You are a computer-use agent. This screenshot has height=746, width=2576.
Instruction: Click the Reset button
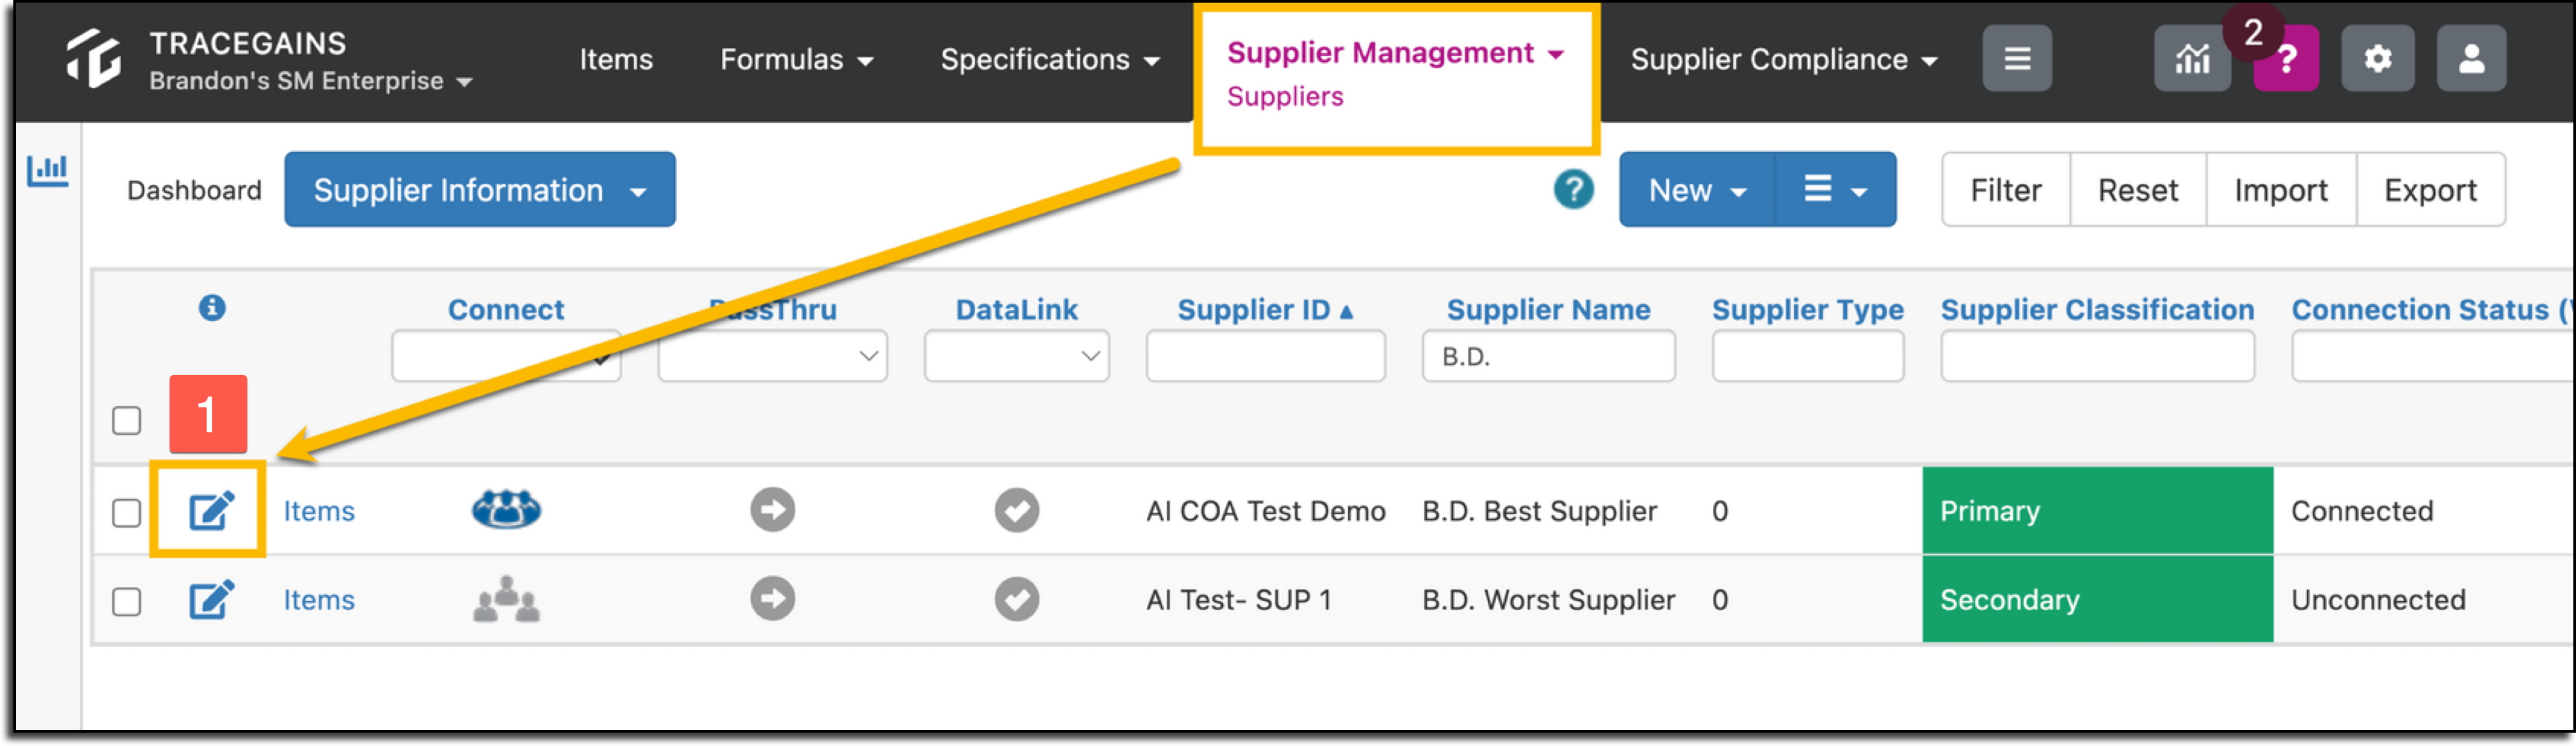click(x=2137, y=189)
